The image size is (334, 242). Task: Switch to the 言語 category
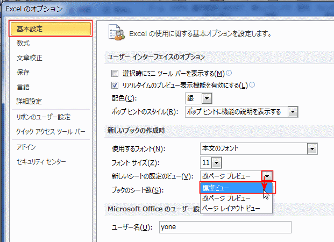[23, 87]
